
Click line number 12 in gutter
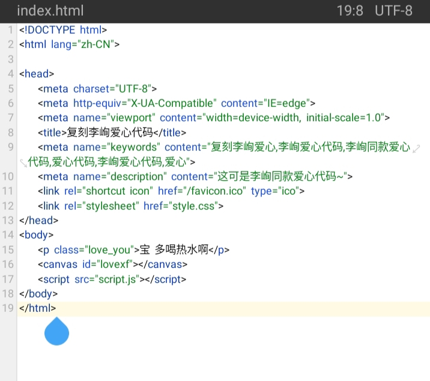(8, 206)
